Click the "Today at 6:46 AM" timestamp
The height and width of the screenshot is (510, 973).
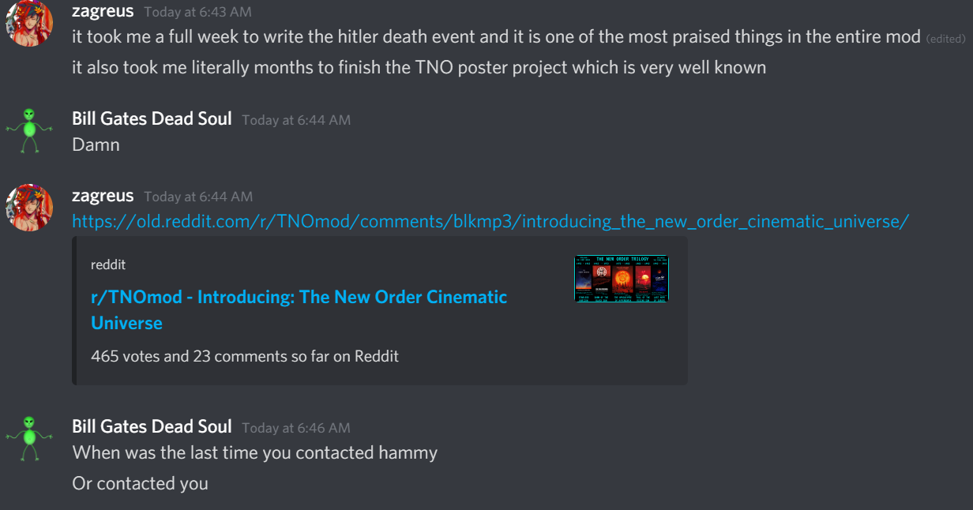tap(296, 428)
